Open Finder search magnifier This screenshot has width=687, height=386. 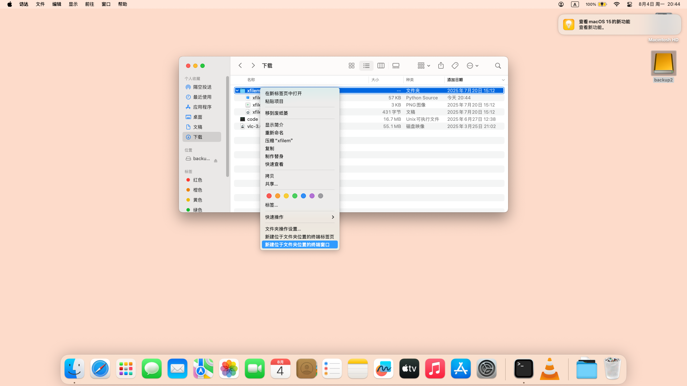(498, 66)
